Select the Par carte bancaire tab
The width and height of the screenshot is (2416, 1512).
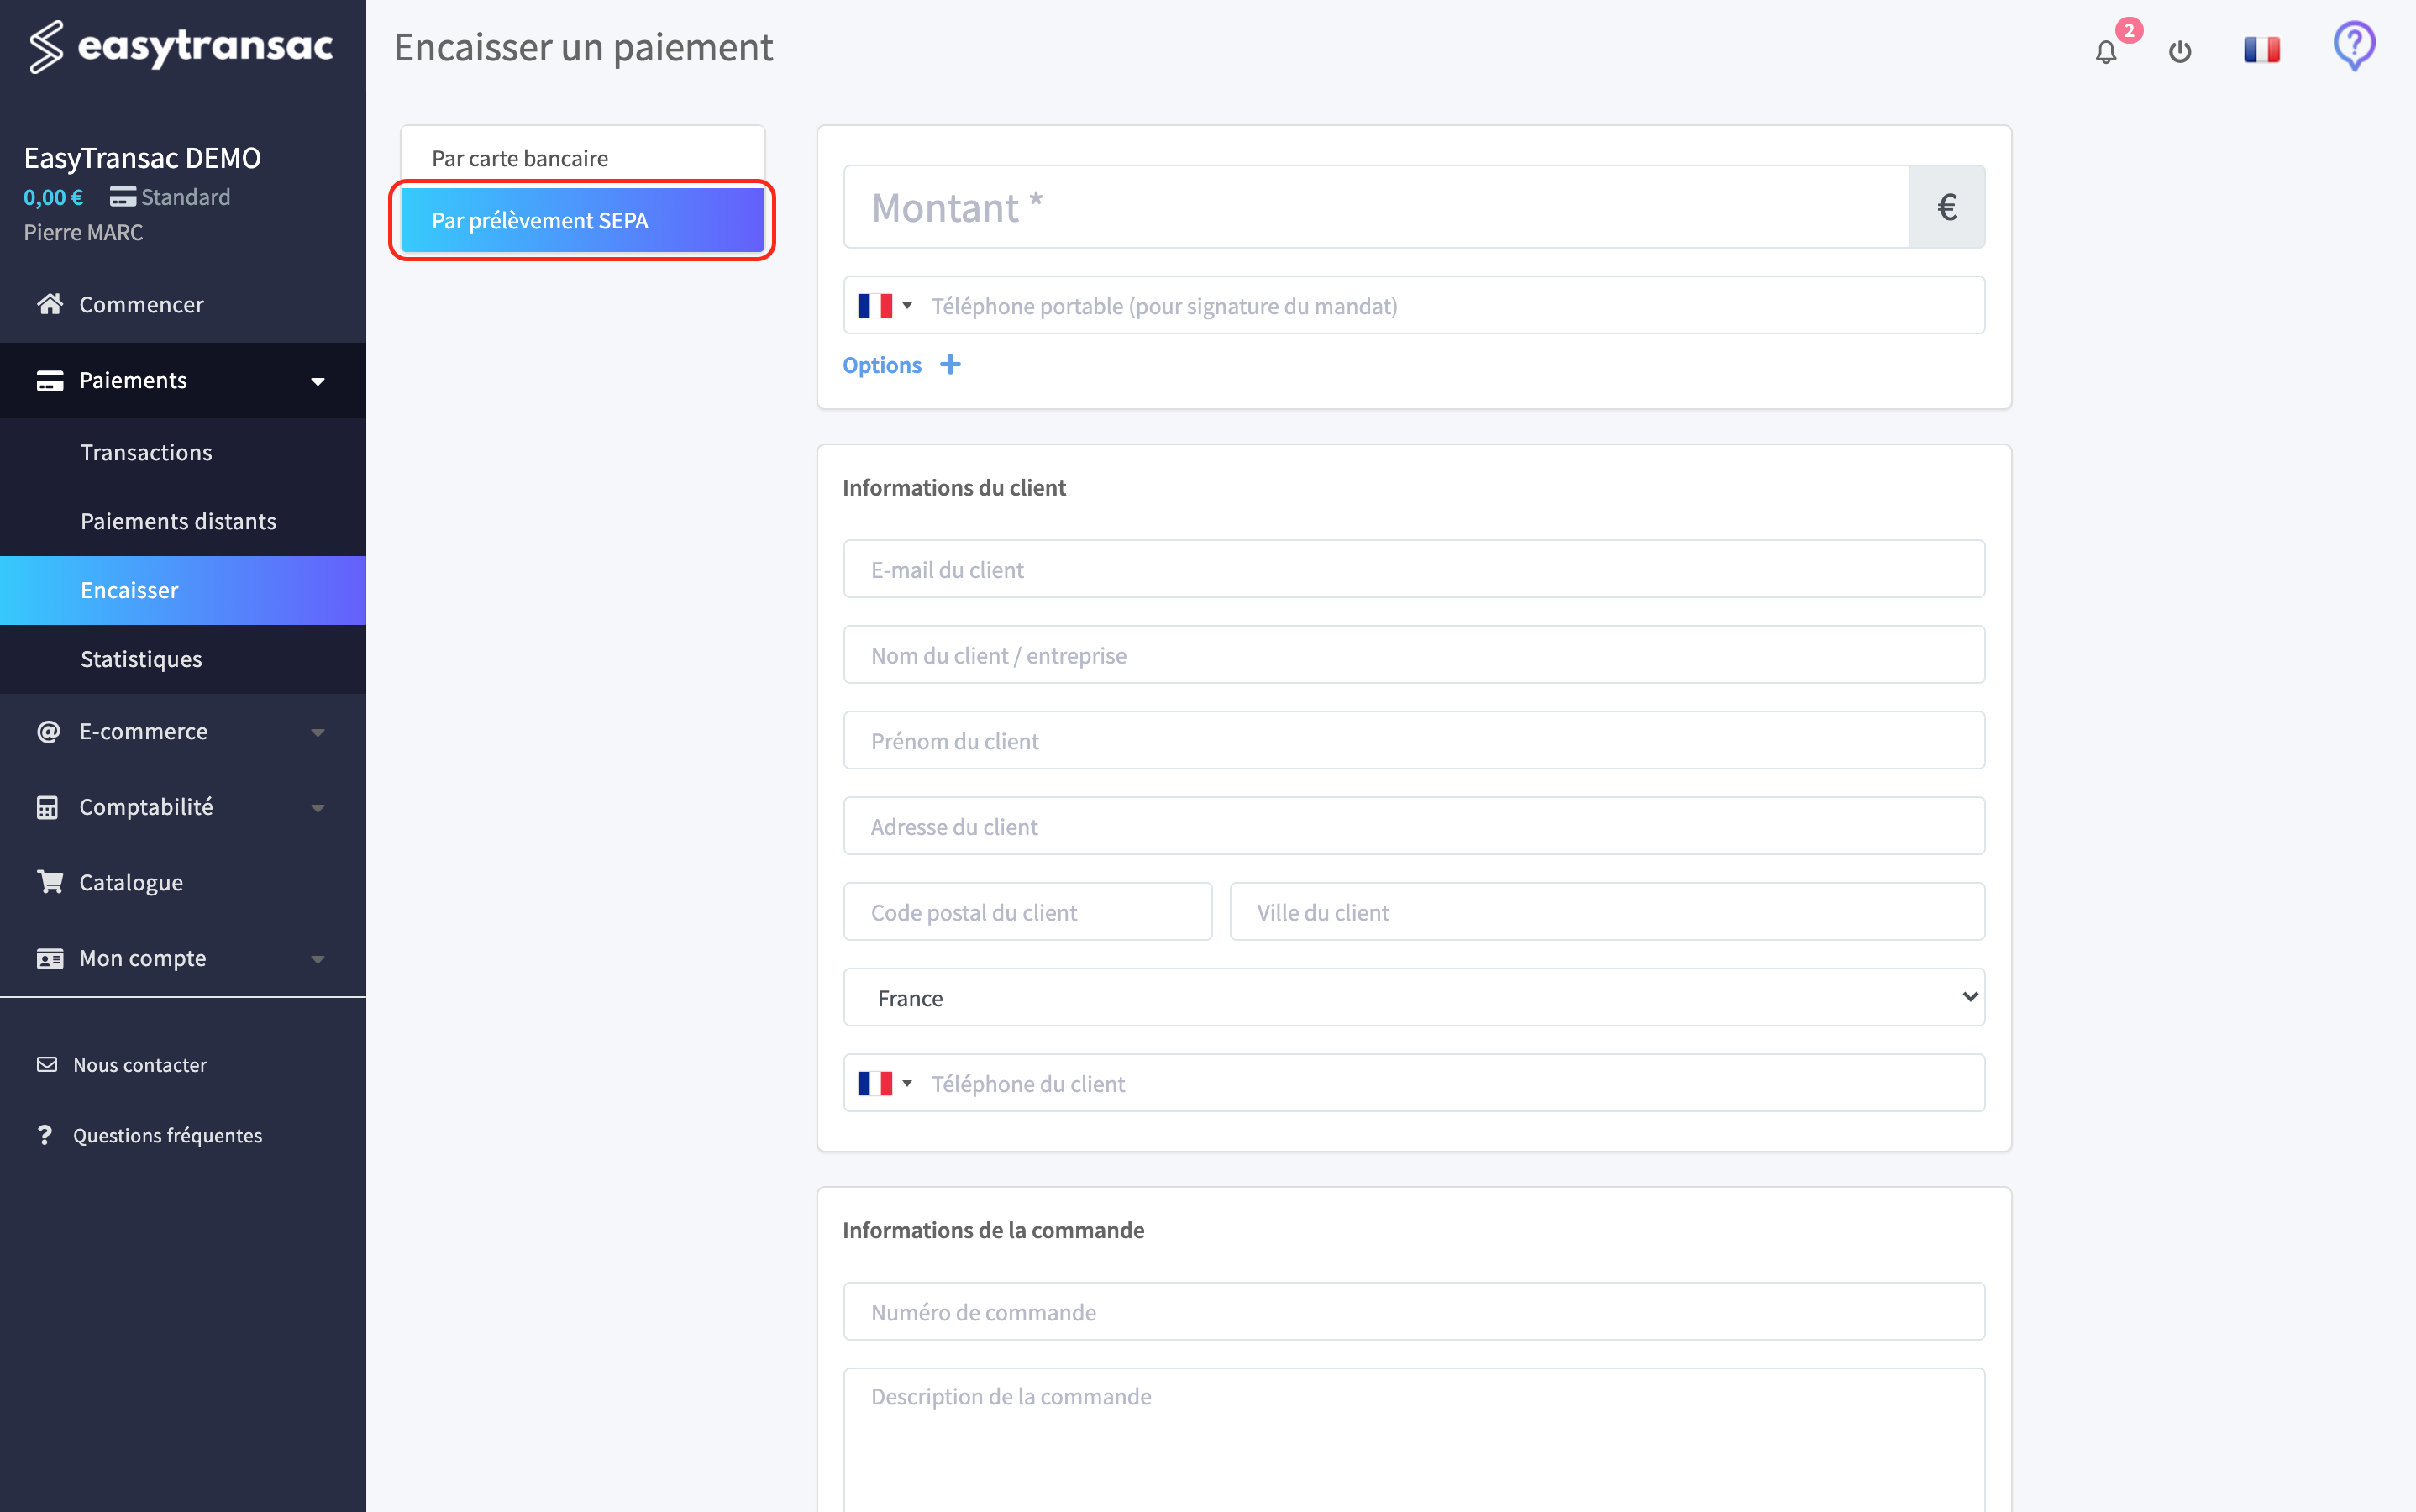(x=583, y=158)
